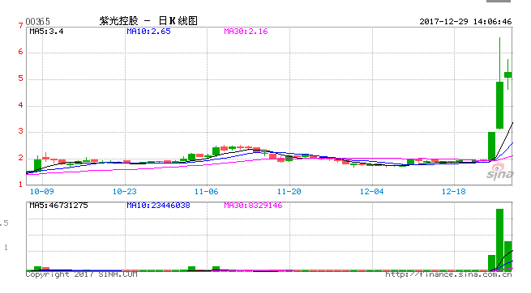Click the price axis label 6
The height and width of the screenshot is (293, 531).
point(20,52)
